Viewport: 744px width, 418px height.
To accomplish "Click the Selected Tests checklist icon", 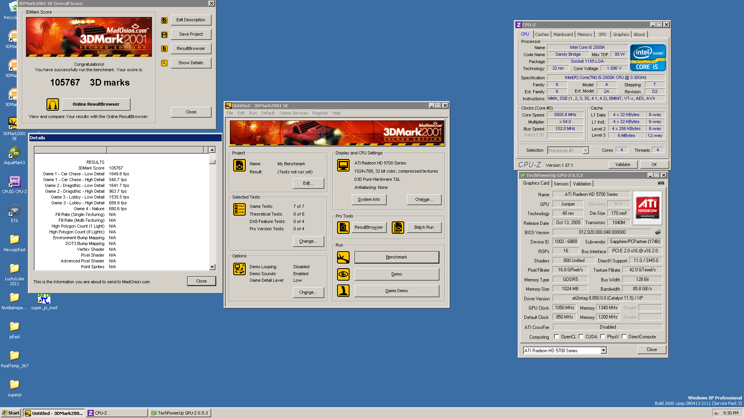I will pyautogui.click(x=239, y=209).
